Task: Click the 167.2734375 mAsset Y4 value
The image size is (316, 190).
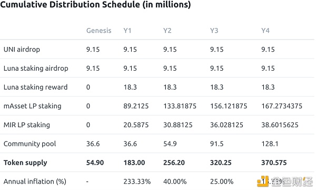Action: pos(282,106)
